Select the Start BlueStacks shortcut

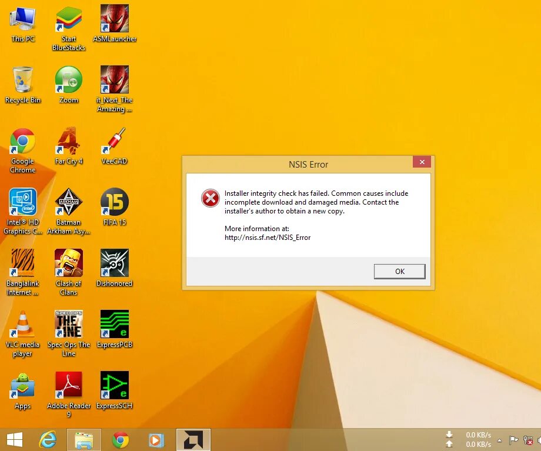(69, 28)
